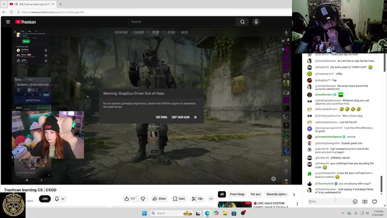Dislike the video with thumbs down
387x218 pixels.
tap(143, 199)
